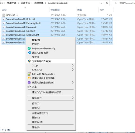Navigate to 思源字体 breadcrumb folder
Screen dimensions: 135x133
pyautogui.click(x=25, y=3)
